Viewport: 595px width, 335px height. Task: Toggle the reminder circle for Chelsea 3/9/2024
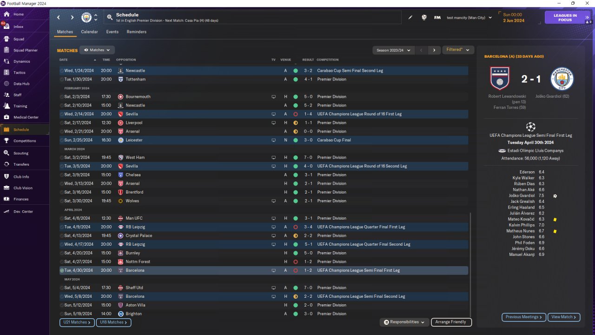tap(62, 175)
